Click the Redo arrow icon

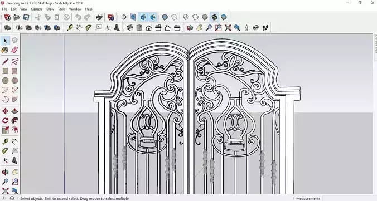[x=87, y=17]
